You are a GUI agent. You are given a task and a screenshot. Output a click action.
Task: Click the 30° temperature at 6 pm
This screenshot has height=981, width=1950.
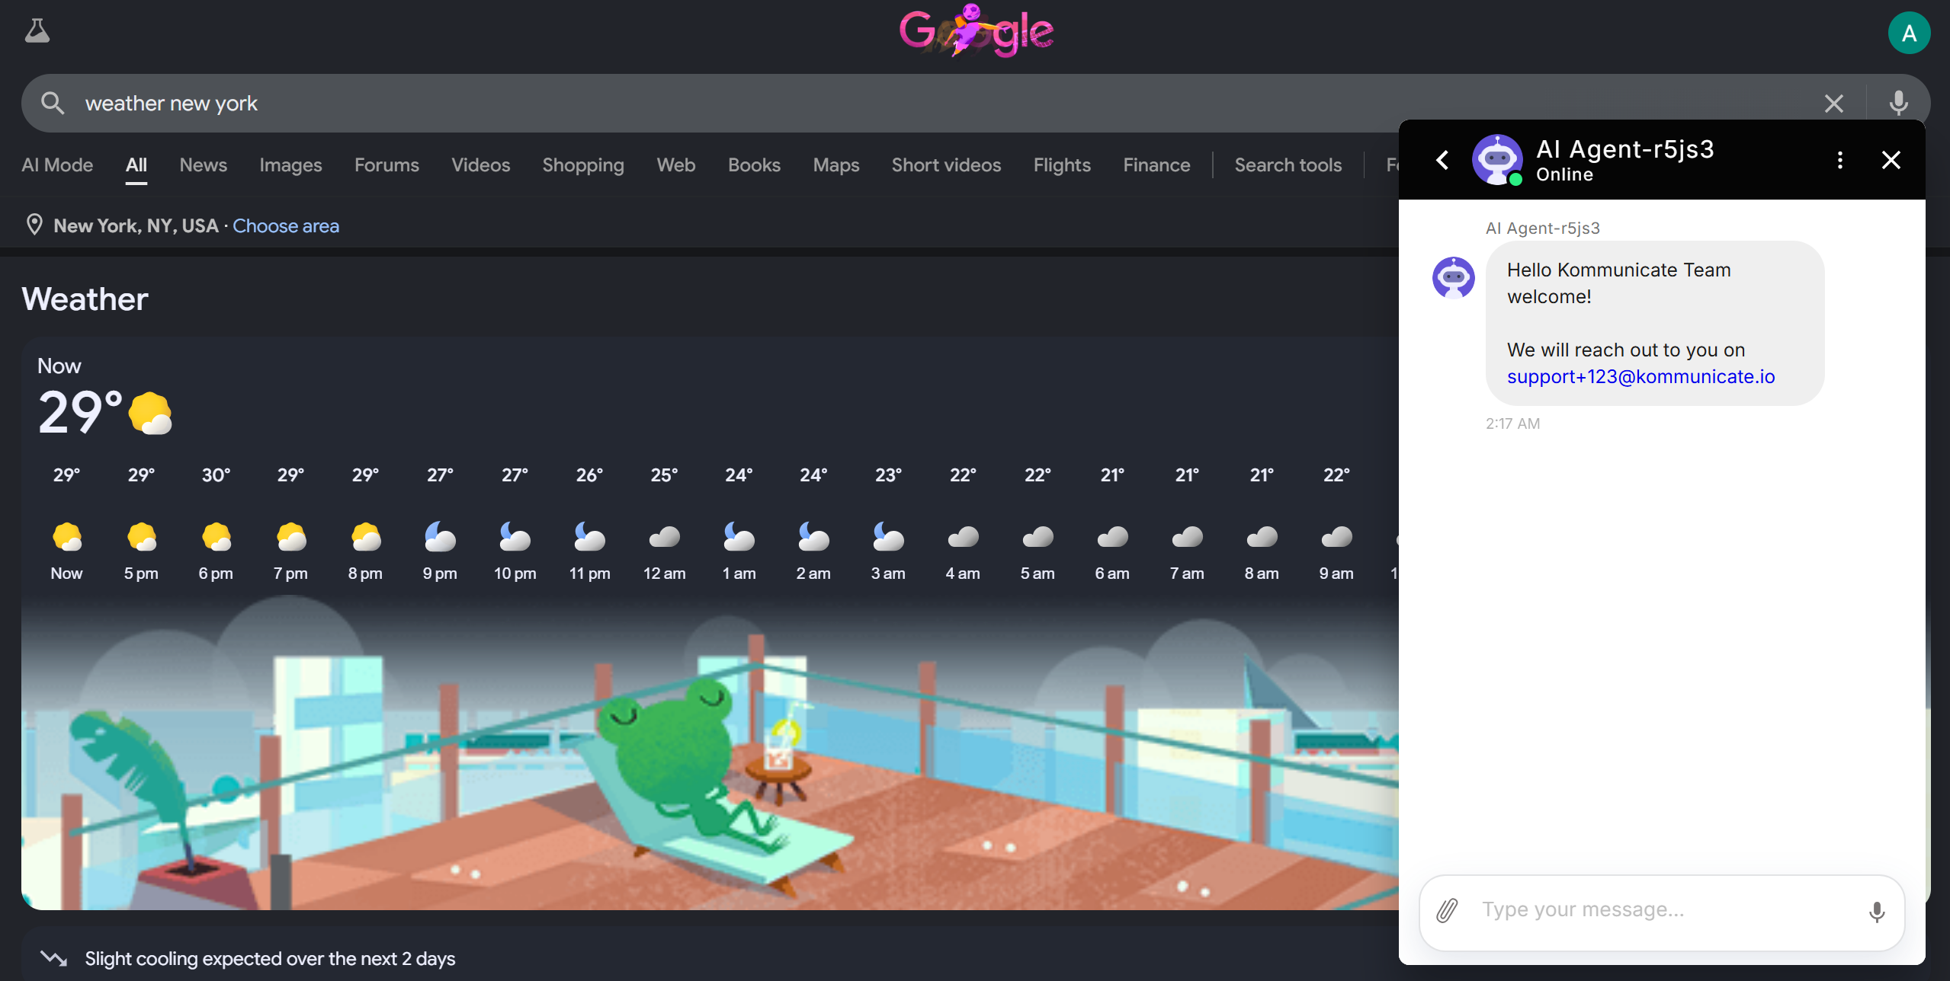pyautogui.click(x=216, y=475)
